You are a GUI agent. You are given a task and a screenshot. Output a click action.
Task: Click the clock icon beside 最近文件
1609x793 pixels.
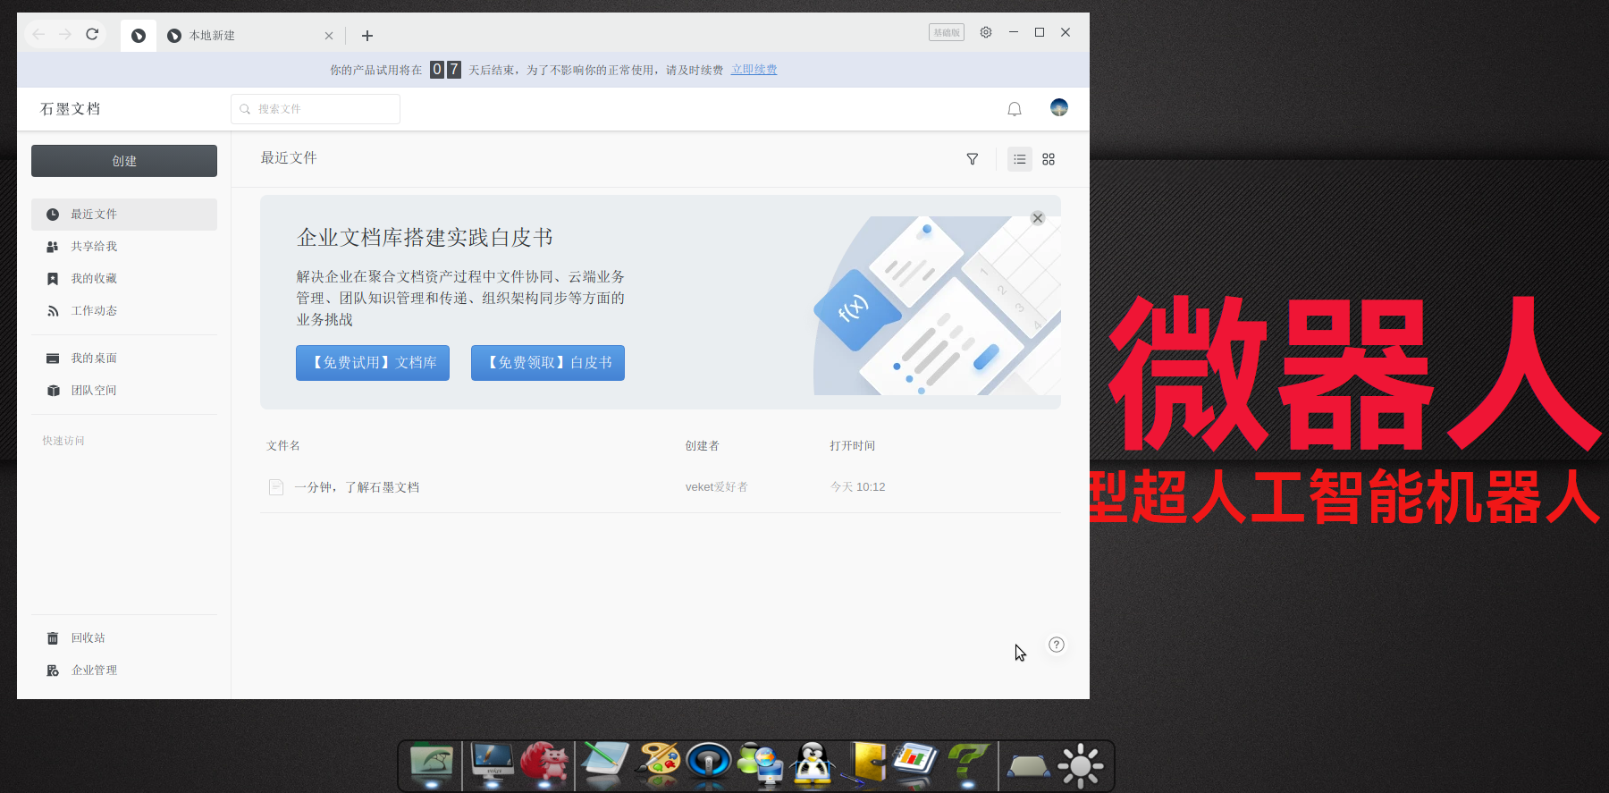pyautogui.click(x=53, y=215)
